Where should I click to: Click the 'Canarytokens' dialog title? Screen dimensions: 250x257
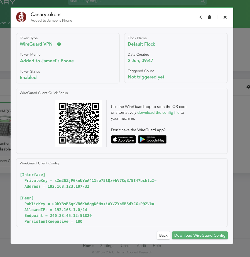[x=46, y=14]
